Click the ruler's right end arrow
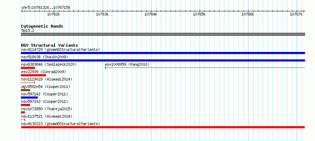Screen dimensions: 315x141 tap(304, 11)
